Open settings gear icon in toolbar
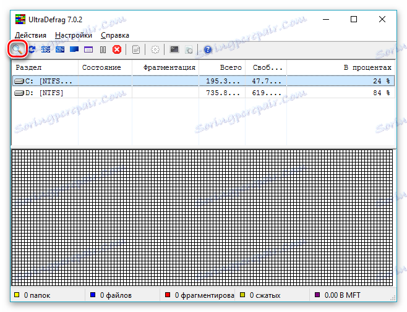The height and width of the screenshot is (312, 407). click(x=155, y=49)
